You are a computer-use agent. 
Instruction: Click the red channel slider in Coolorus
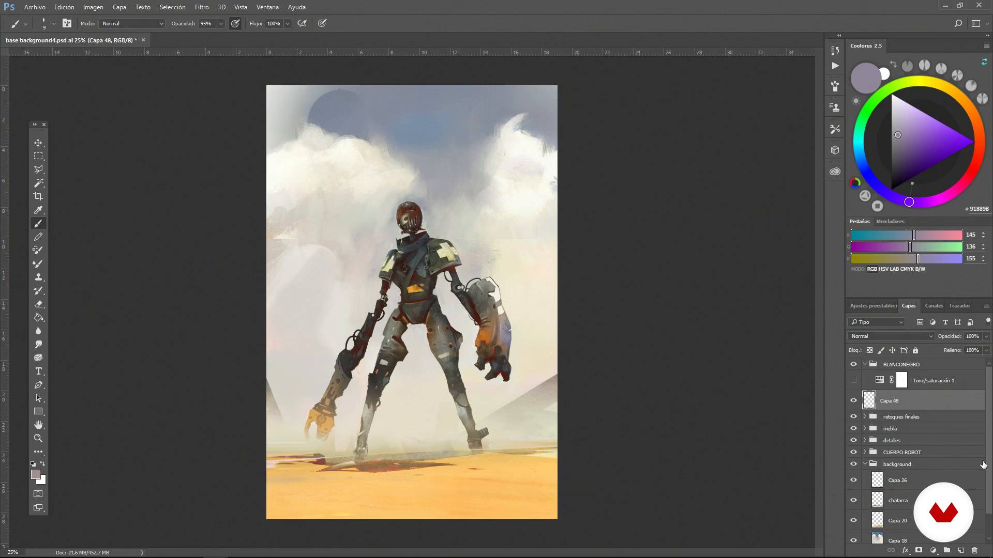click(x=907, y=235)
